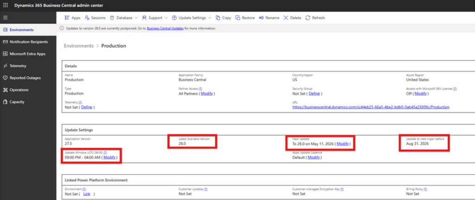Modify the Partner Access setting

[207, 93]
